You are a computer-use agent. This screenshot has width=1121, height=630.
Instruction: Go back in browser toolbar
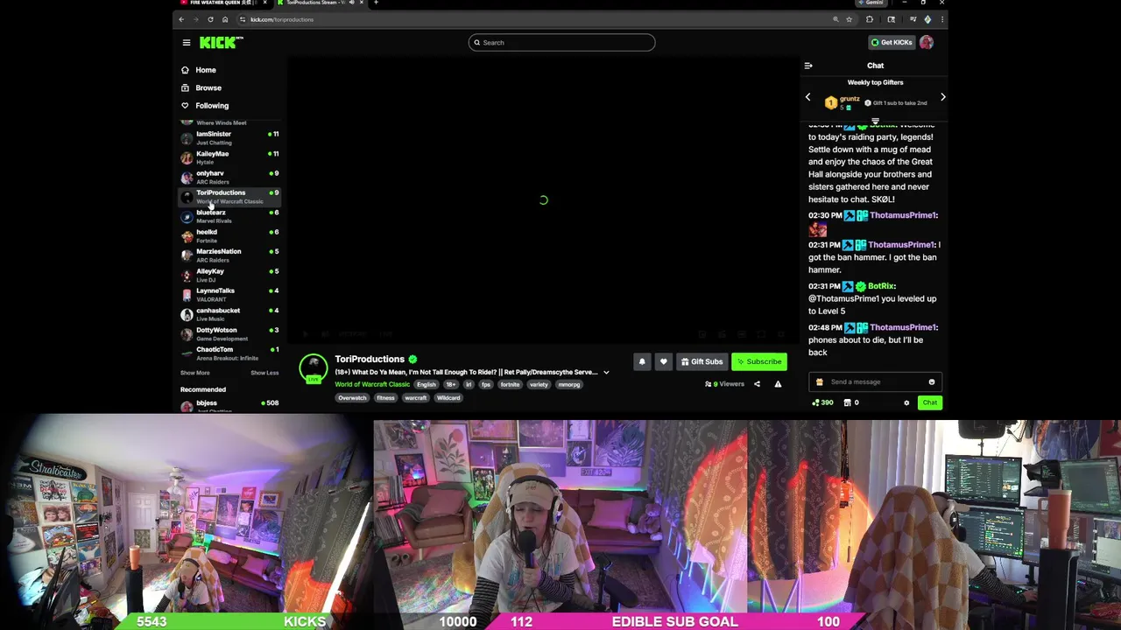pos(181,19)
